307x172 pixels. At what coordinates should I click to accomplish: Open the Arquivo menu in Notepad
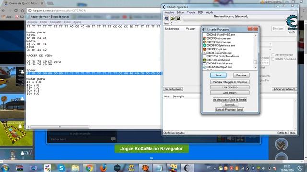[x=32, y=22]
